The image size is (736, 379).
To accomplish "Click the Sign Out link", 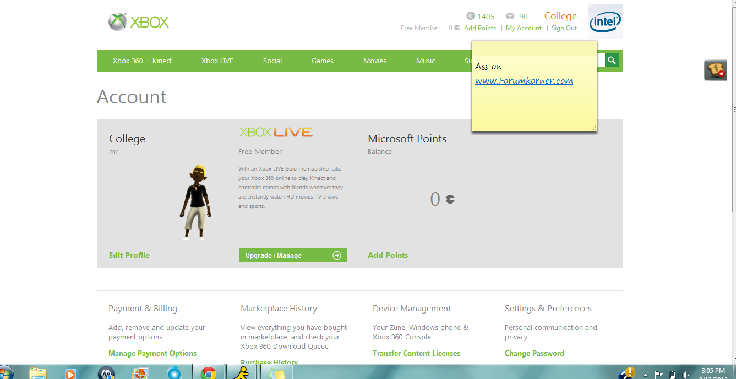I will point(564,28).
